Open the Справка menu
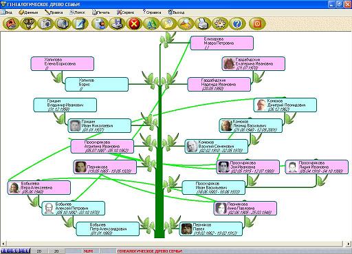 (x=152, y=12)
